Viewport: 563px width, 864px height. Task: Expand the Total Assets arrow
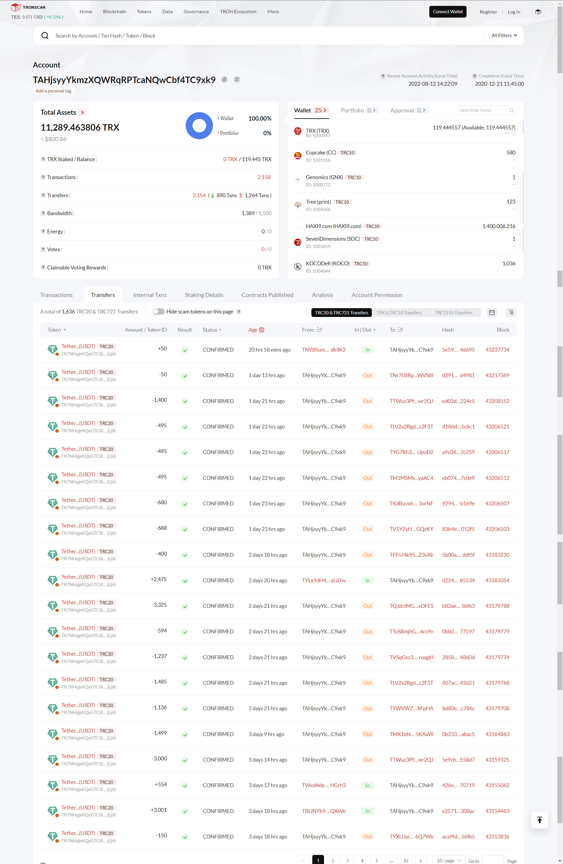[x=83, y=112]
